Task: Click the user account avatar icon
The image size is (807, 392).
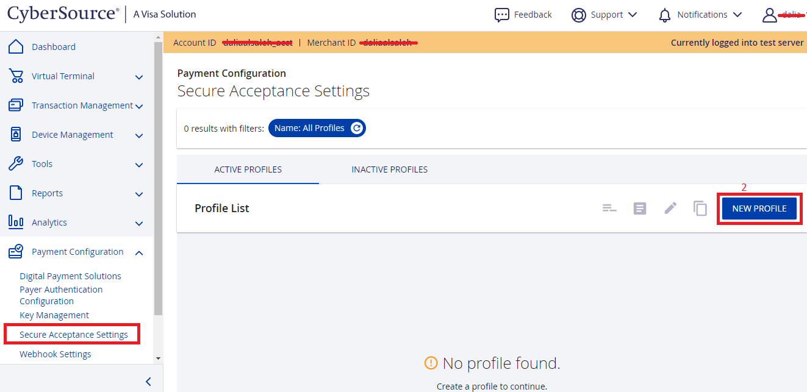Action: click(770, 15)
